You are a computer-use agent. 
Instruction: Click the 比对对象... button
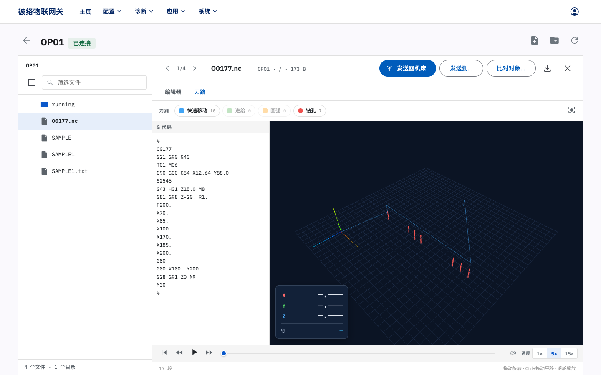pos(511,68)
